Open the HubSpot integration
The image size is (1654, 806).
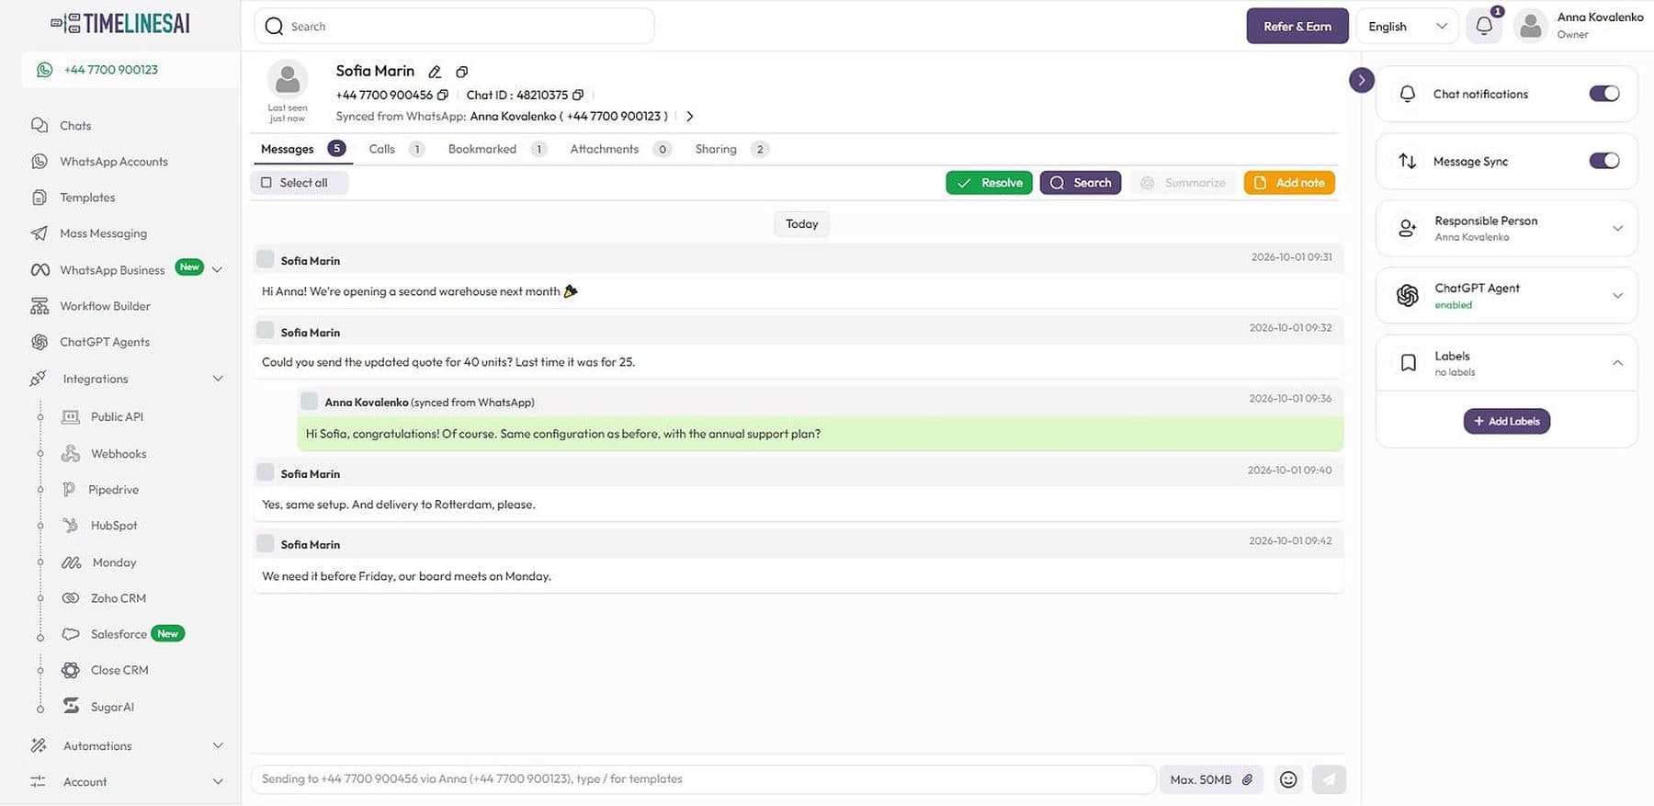(113, 526)
